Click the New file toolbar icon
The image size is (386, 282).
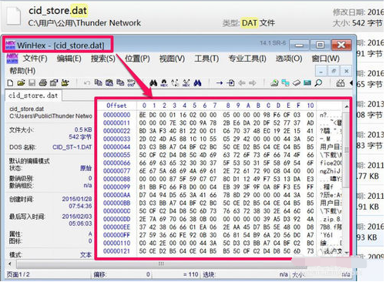point(10,82)
